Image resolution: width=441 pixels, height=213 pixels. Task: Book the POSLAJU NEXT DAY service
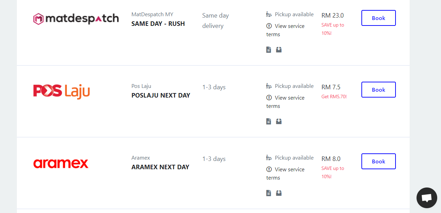pyautogui.click(x=378, y=90)
